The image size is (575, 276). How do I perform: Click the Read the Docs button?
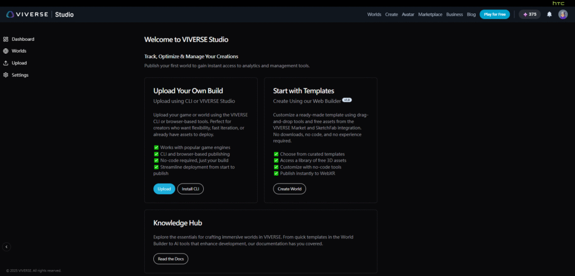point(171,259)
